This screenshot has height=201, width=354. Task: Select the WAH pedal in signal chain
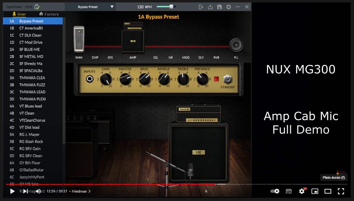pyautogui.click(x=79, y=39)
